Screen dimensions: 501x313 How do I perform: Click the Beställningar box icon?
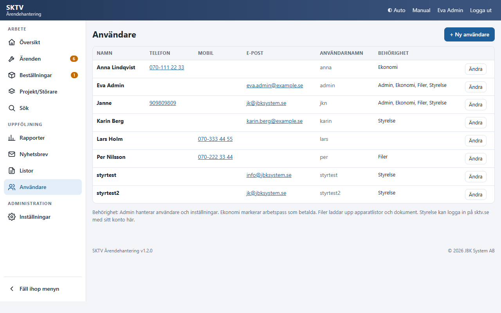[12, 75]
